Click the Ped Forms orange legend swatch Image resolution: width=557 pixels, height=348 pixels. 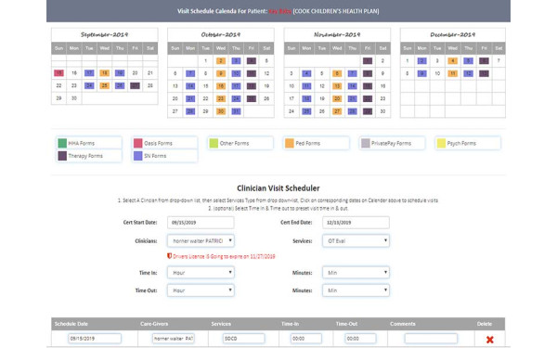(x=290, y=143)
